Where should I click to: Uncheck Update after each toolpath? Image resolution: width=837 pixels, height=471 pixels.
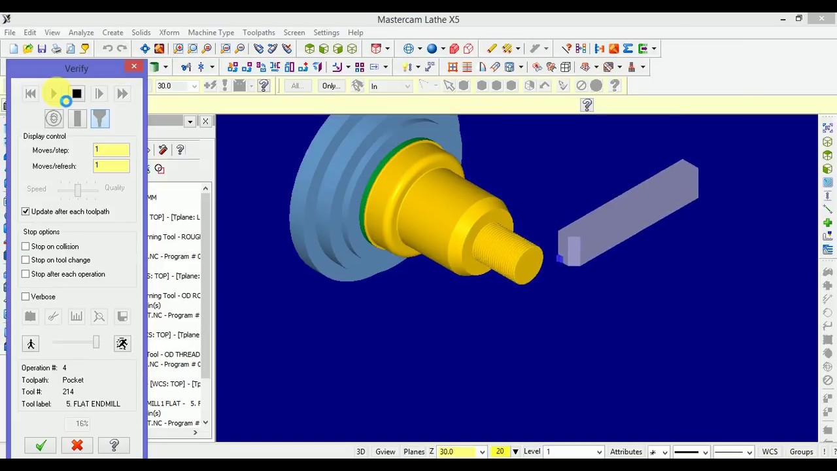pos(26,211)
